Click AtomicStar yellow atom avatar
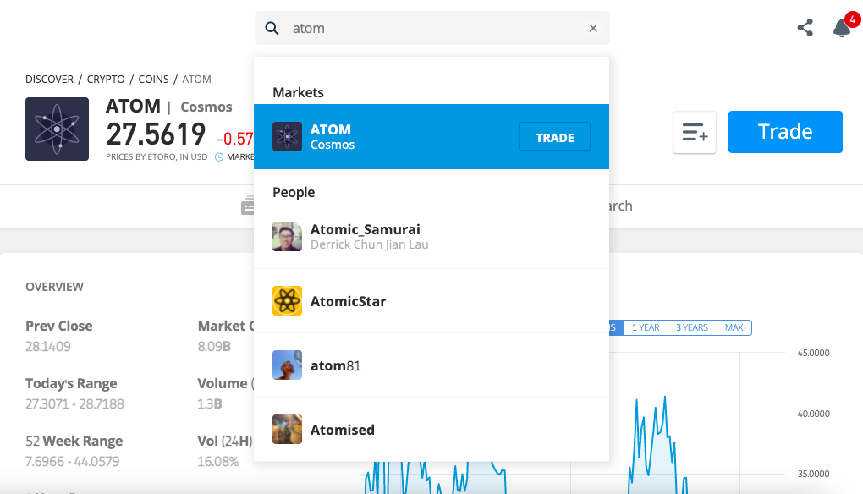 (288, 301)
